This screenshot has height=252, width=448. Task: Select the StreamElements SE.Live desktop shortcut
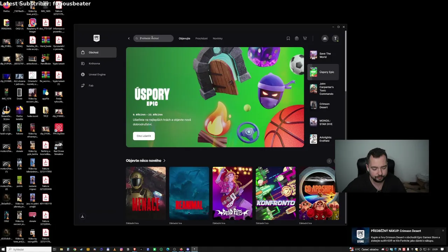[x=6, y=113]
